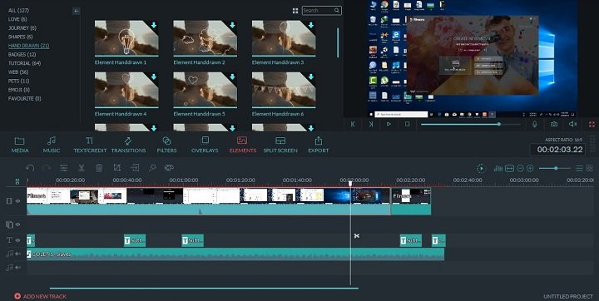
Task: Hide the picture-in-picture overlay track
Action: (17, 225)
